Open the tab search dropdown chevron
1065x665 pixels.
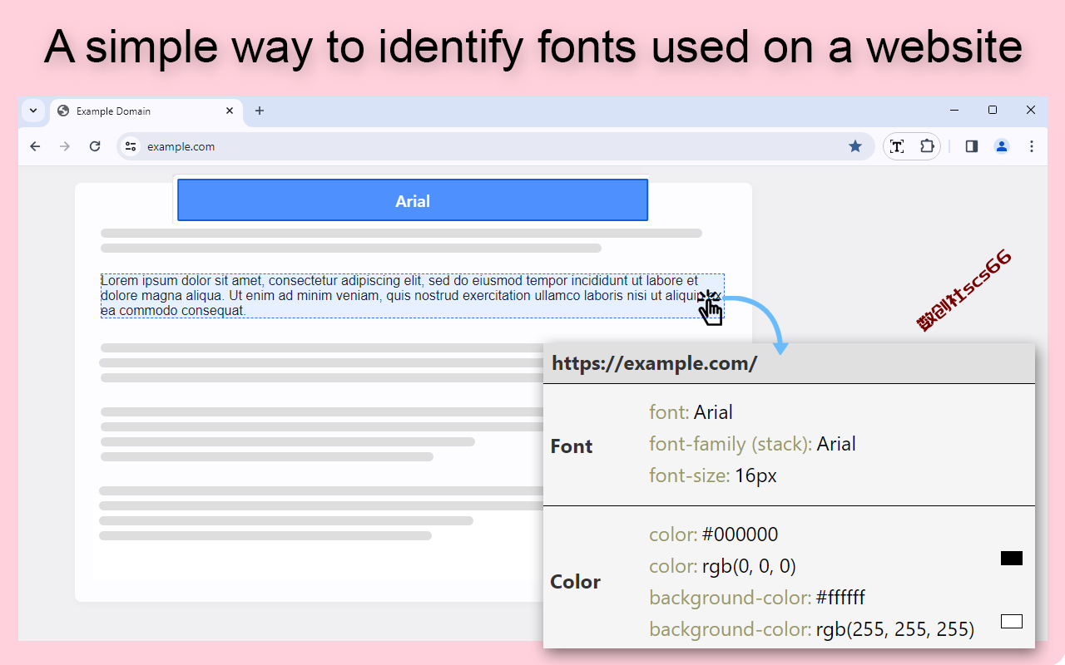(33, 111)
